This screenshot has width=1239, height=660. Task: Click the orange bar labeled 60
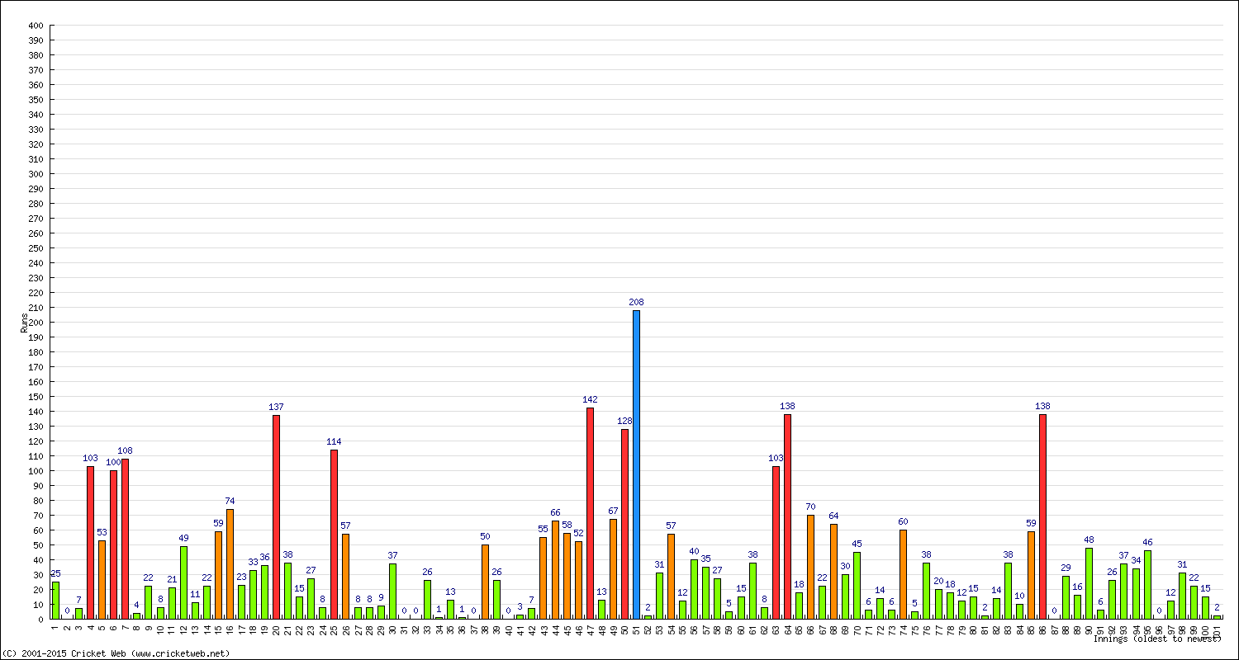[x=904, y=574]
